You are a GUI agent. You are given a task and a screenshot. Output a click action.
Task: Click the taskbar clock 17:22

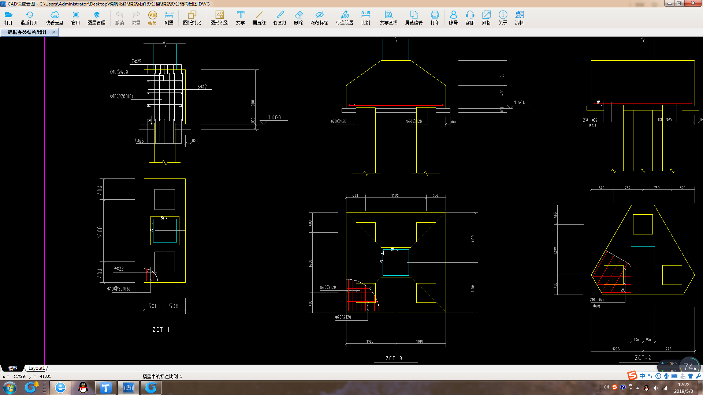click(683, 385)
